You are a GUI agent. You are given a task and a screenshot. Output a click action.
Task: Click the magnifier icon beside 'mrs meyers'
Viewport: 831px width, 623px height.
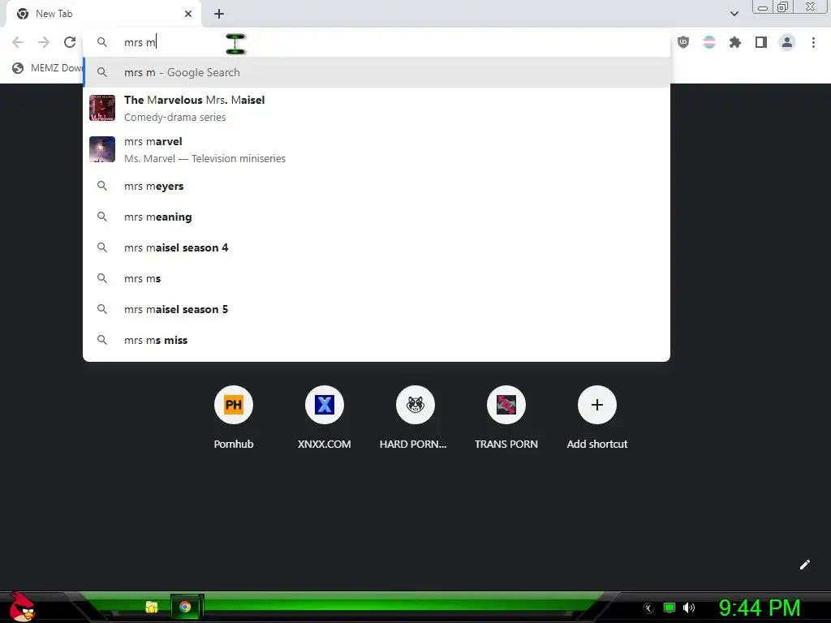(x=102, y=186)
